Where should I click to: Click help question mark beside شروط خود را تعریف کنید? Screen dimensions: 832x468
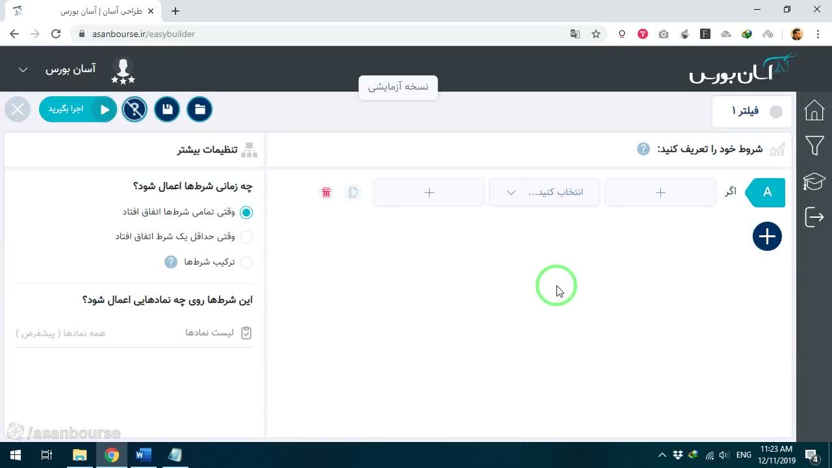click(x=643, y=149)
